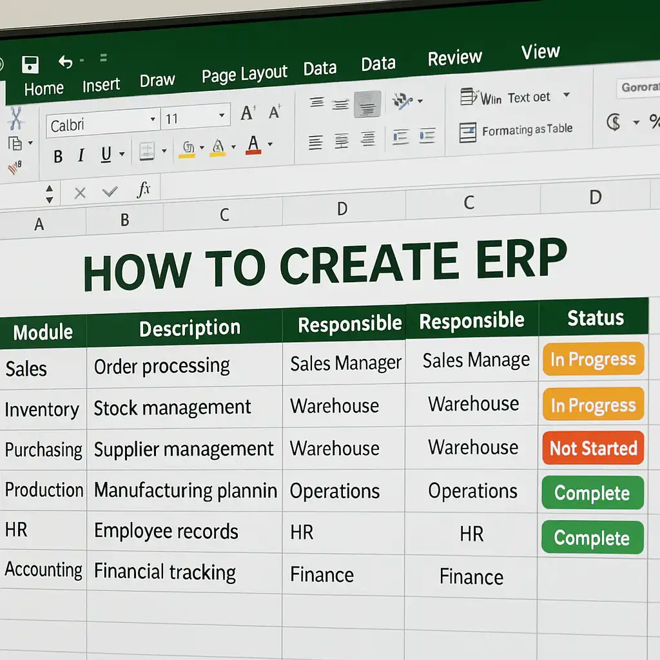Click the formula bar confirm checkmark icon
This screenshot has width=660, height=660.
(x=110, y=191)
